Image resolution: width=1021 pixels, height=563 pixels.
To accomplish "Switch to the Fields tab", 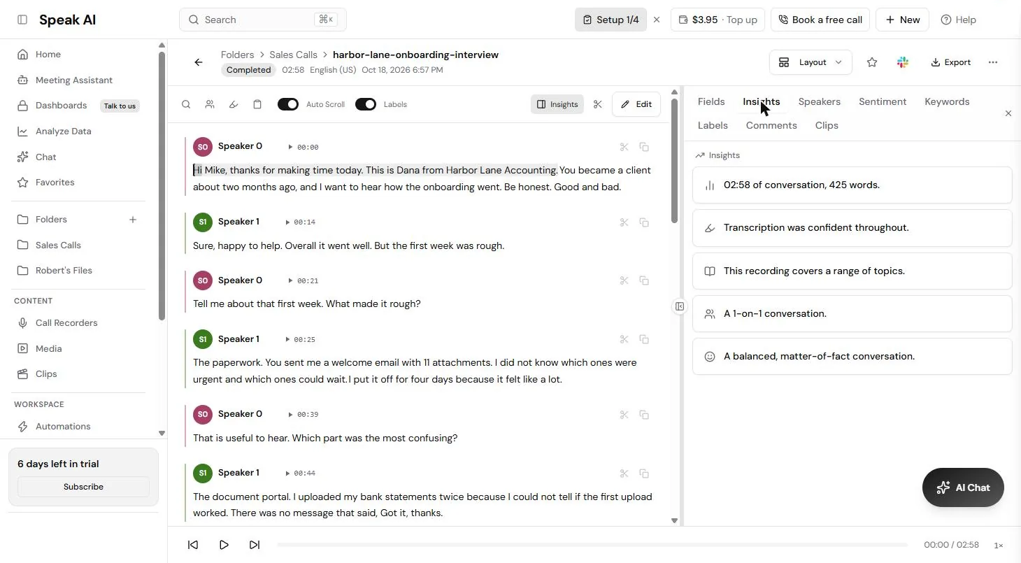I will [711, 101].
